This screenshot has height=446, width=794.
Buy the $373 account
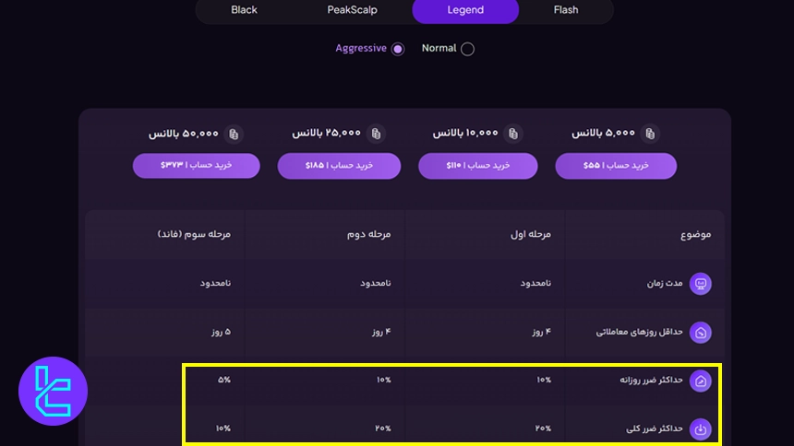[196, 166]
